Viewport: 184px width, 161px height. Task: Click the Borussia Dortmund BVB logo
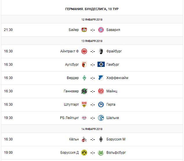(x=84, y=153)
